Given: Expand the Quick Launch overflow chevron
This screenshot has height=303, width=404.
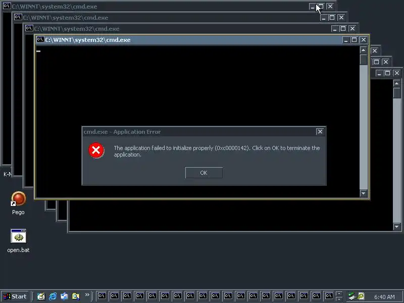Looking at the screenshot, I should (87, 294).
